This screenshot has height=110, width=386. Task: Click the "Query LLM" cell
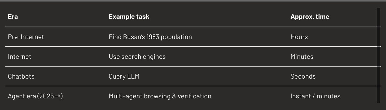[x=124, y=76]
